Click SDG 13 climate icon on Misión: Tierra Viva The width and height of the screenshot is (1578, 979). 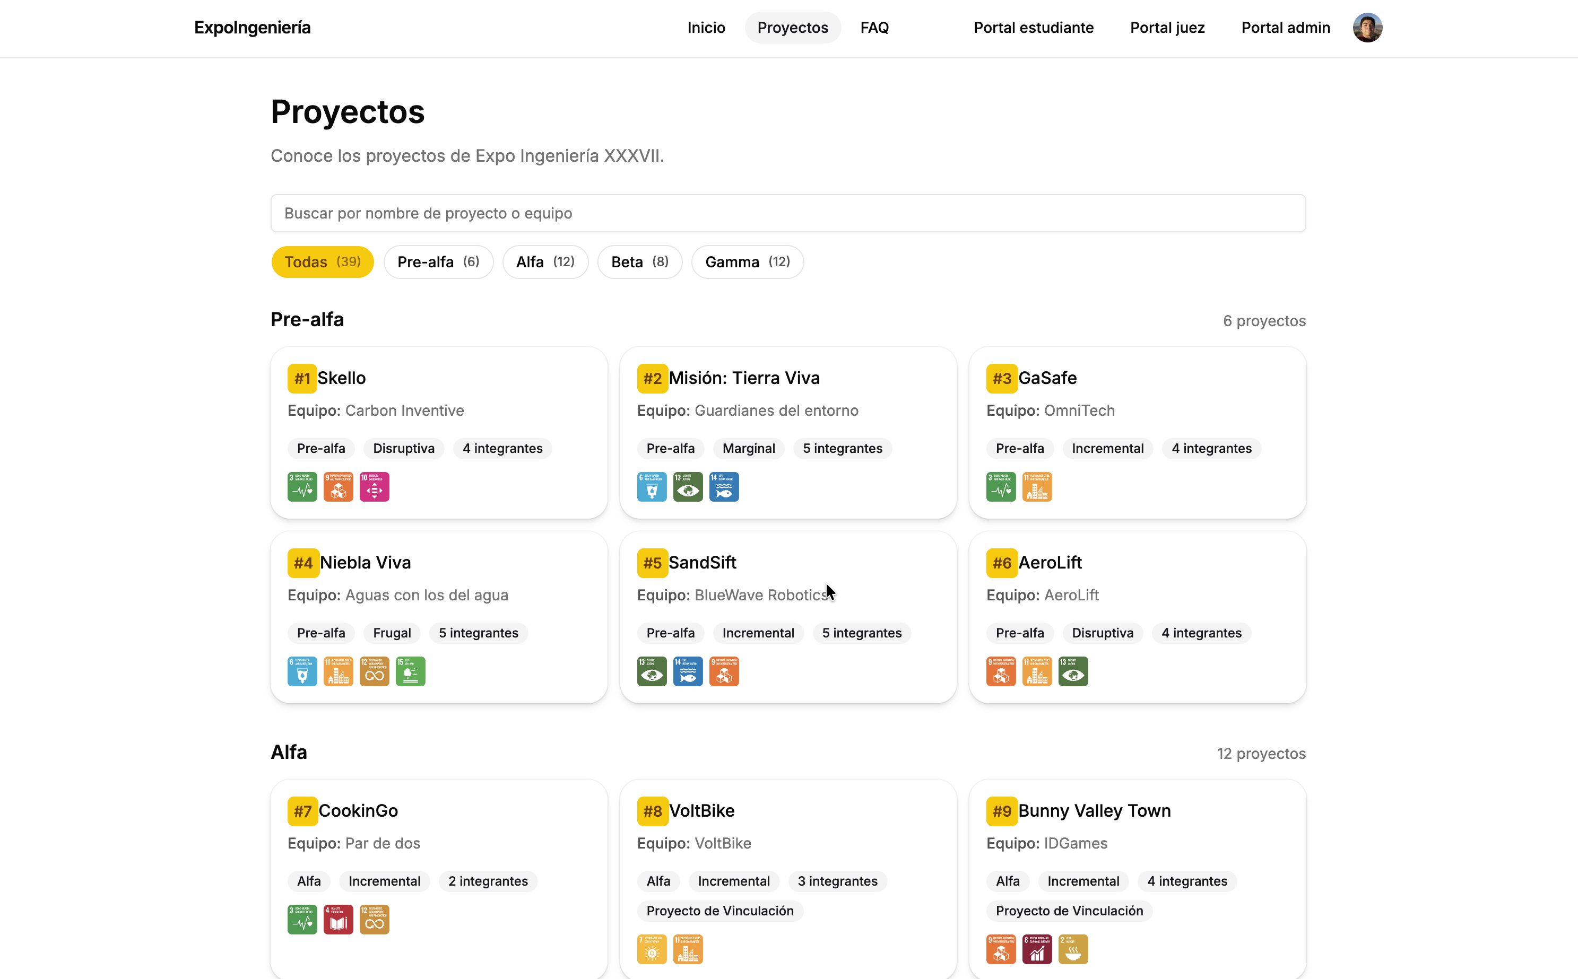pos(688,487)
